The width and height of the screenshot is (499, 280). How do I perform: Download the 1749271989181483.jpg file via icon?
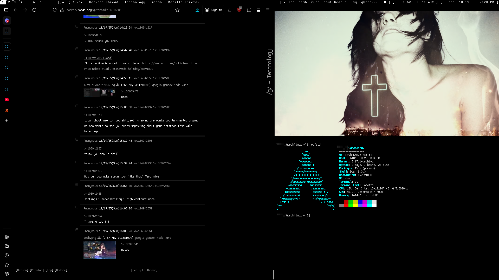[118, 85]
